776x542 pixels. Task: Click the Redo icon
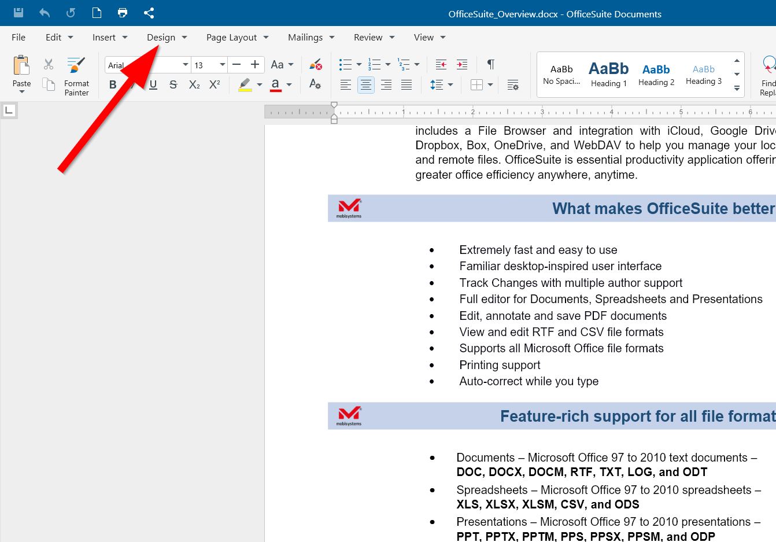coord(71,13)
